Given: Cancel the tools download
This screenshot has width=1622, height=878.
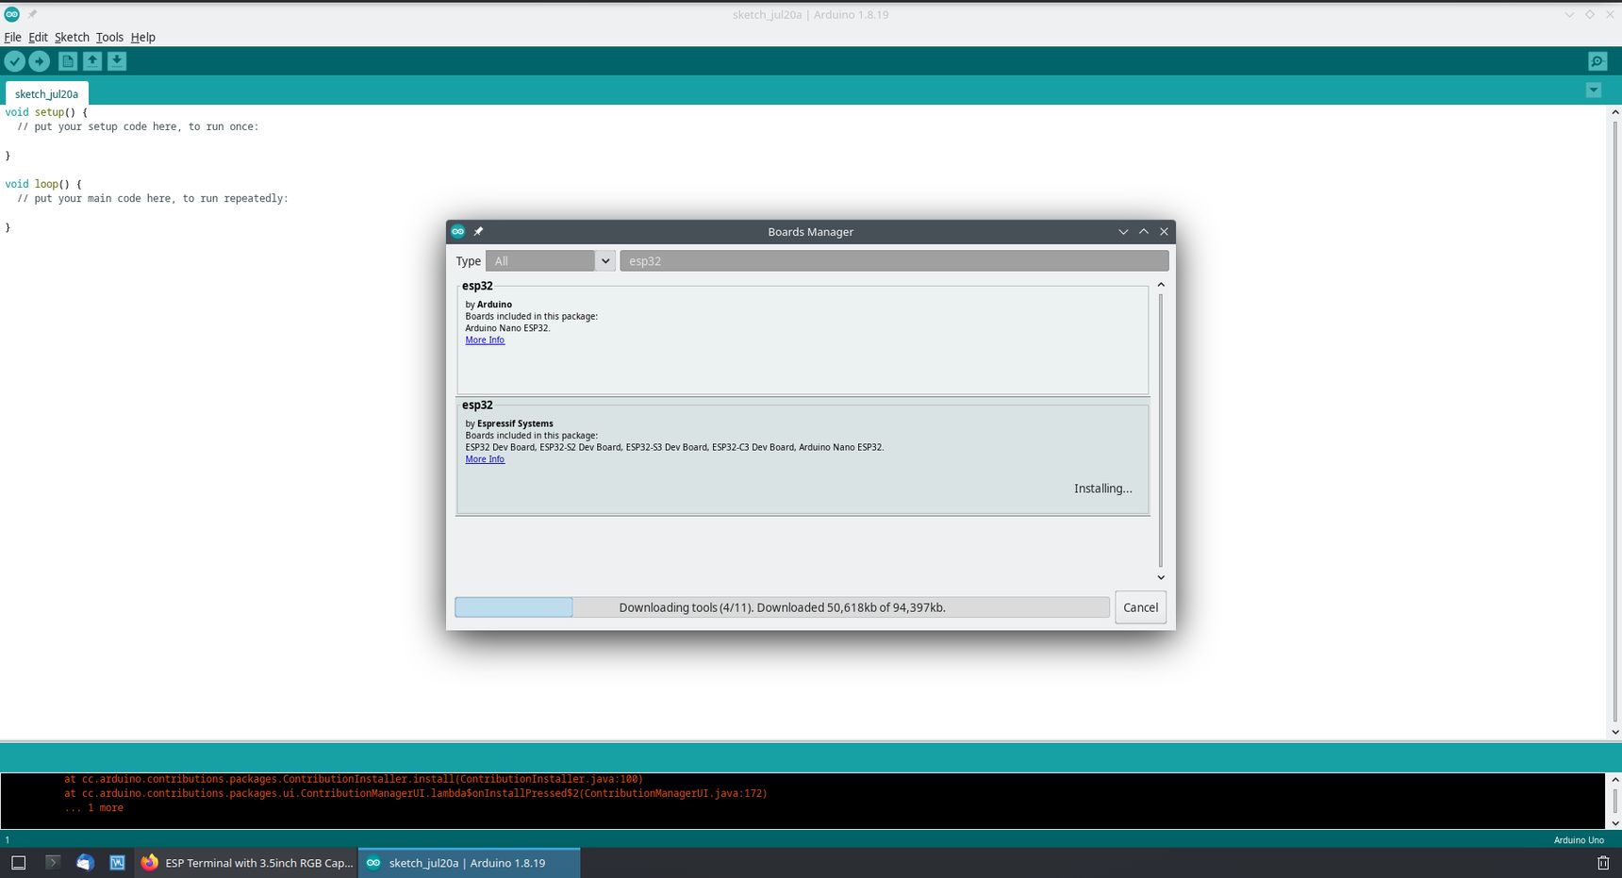Looking at the screenshot, I should (1140, 607).
